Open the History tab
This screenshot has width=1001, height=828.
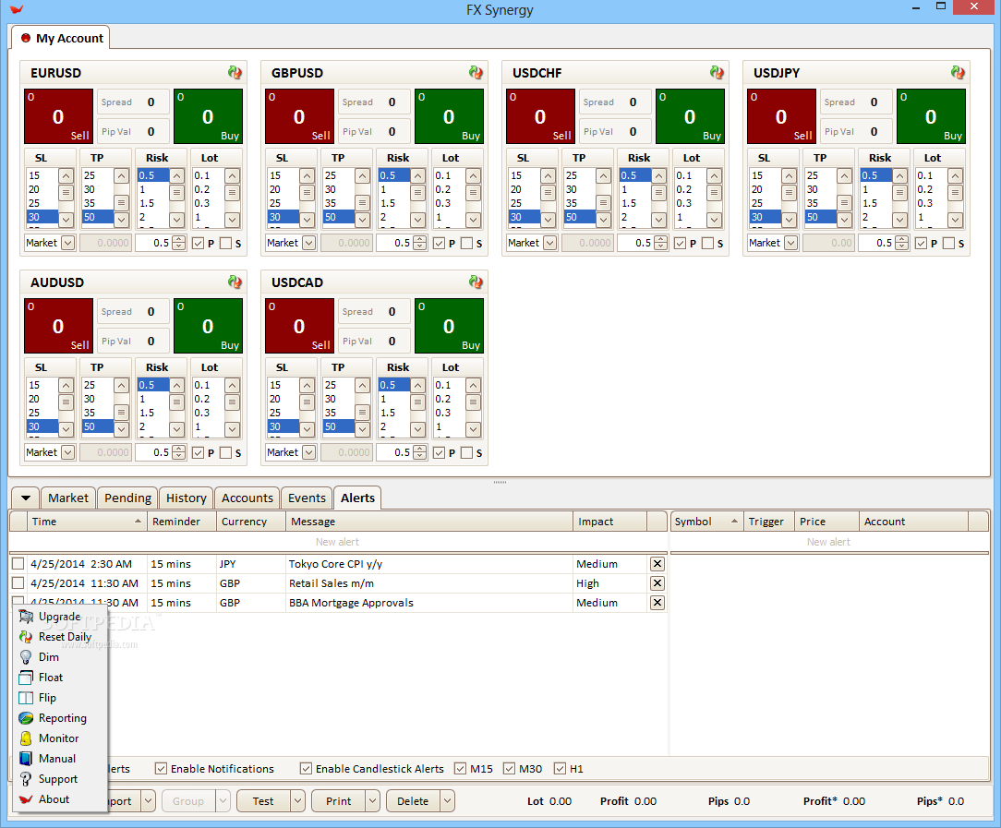[x=187, y=498]
